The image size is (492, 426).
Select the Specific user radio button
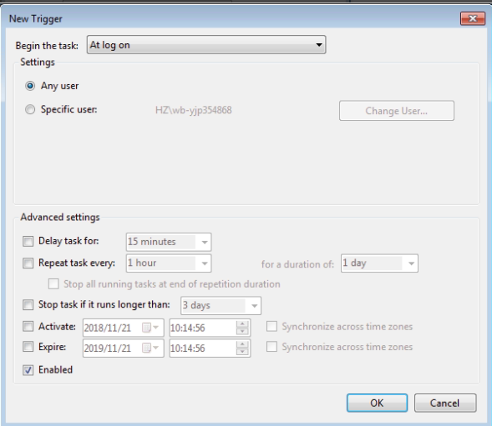pos(30,110)
